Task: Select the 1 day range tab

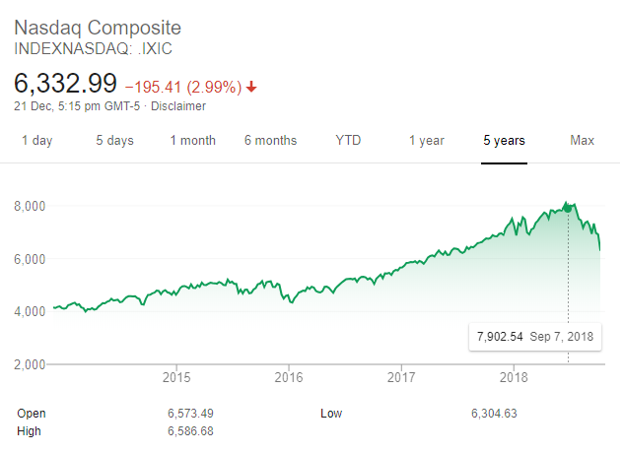Action: click(x=36, y=141)
